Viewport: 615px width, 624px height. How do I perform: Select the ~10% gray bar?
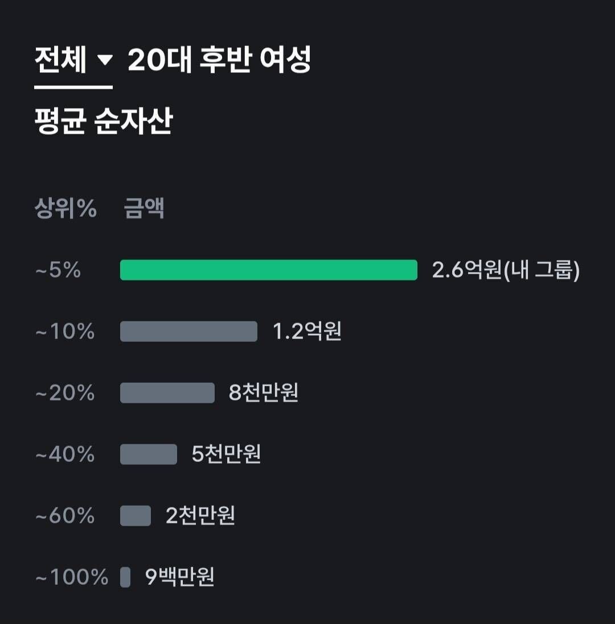[x=188, y=332]
